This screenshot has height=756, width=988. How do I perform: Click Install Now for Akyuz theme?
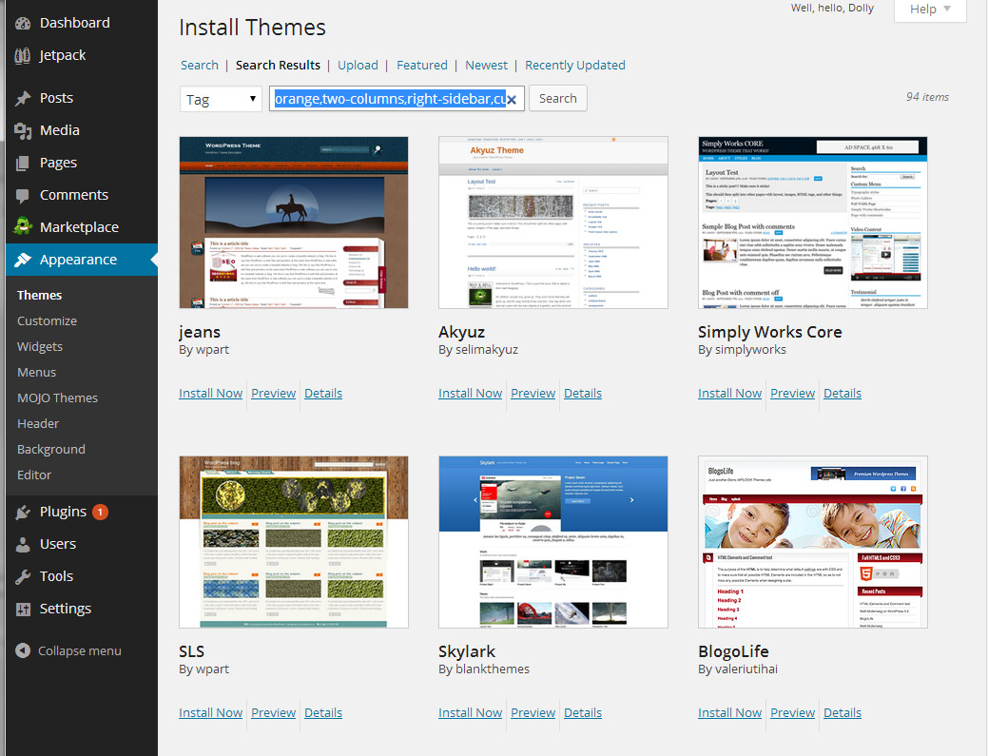[470, 394]
